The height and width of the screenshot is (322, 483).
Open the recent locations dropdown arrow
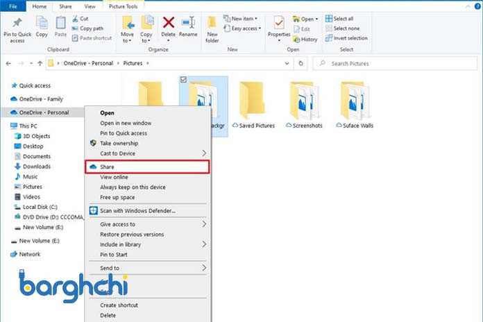tap(31, 63)
